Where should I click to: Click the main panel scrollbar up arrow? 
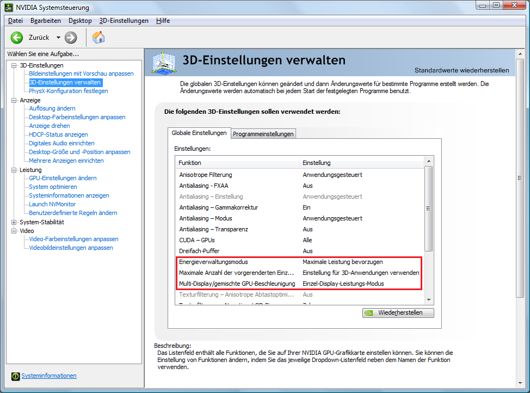(520, 54)
